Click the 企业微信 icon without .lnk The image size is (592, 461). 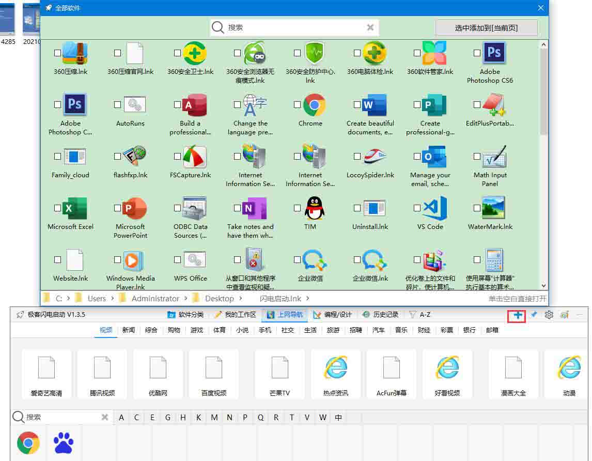(x=314, y=260)
